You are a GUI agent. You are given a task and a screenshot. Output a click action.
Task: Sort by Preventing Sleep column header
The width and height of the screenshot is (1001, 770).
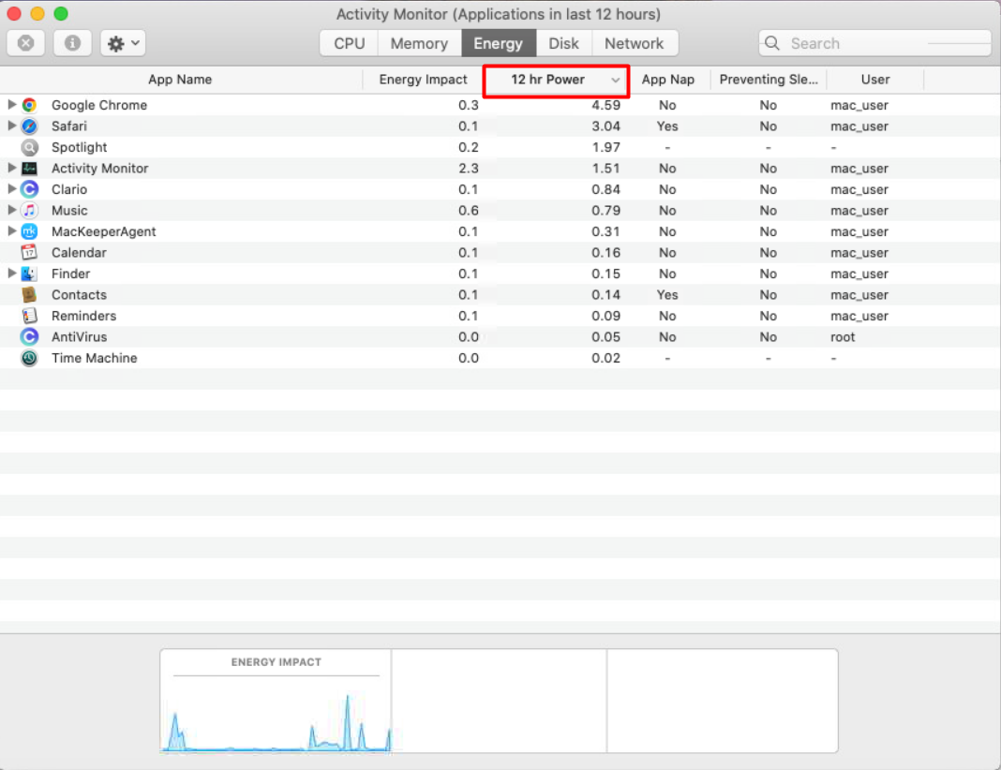tap(769, 80)
